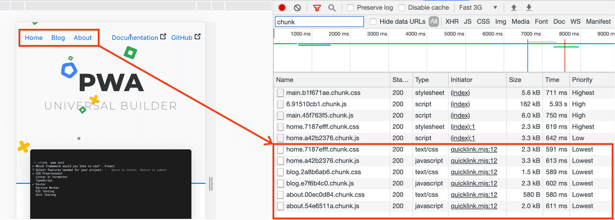This screenshot has width=615, height=220.
Task: Filter requests by Img type
Action: tap(501, 22)
